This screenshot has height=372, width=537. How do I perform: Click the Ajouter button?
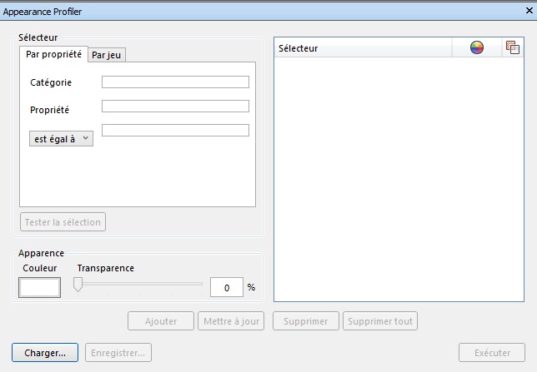click(161, 320)
